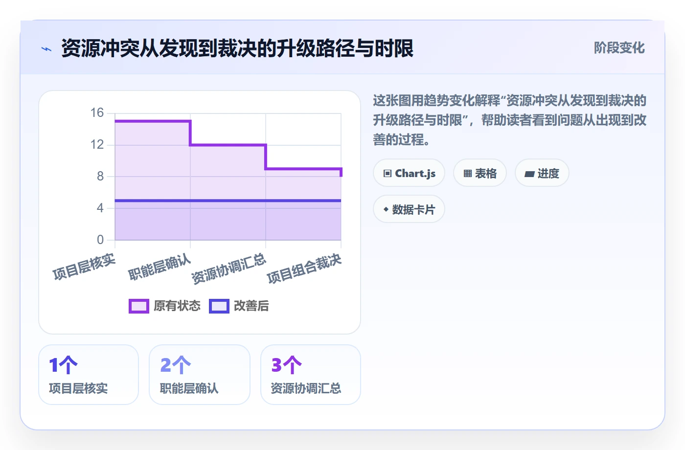Click the 资源协调汇总 x-axis label
This screenshot has height=450, width=685.
click(x=228, y=269)
